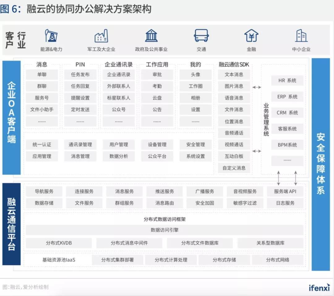
Task: Click the 数据分析 box
Action: pos(119,156)
